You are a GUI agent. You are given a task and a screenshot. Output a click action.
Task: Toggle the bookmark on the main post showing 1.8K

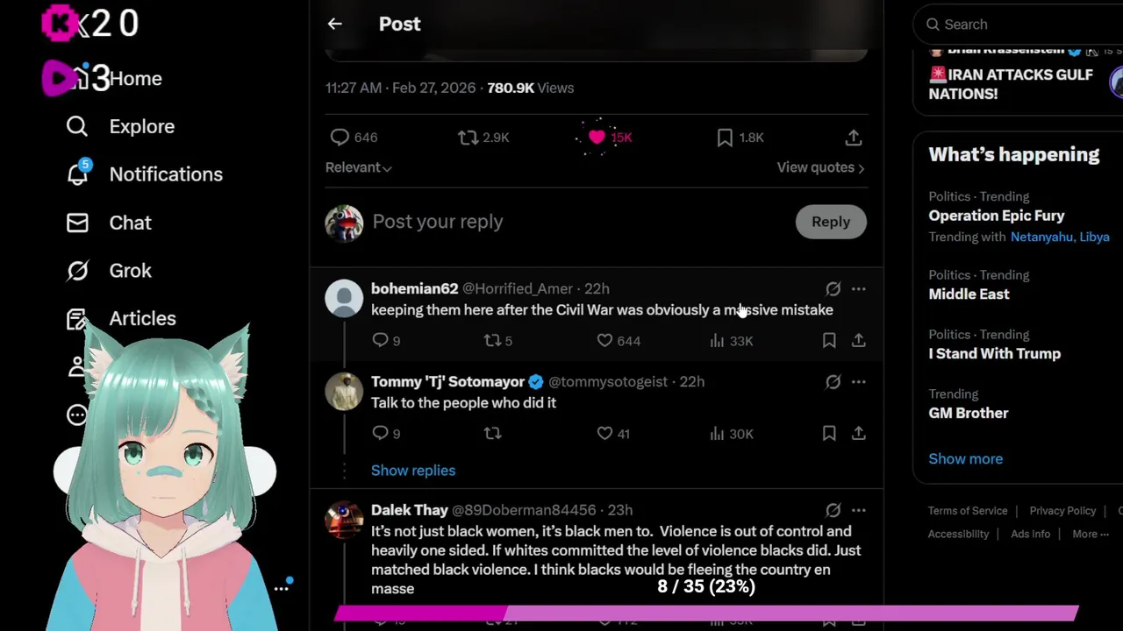pos(740,138)
